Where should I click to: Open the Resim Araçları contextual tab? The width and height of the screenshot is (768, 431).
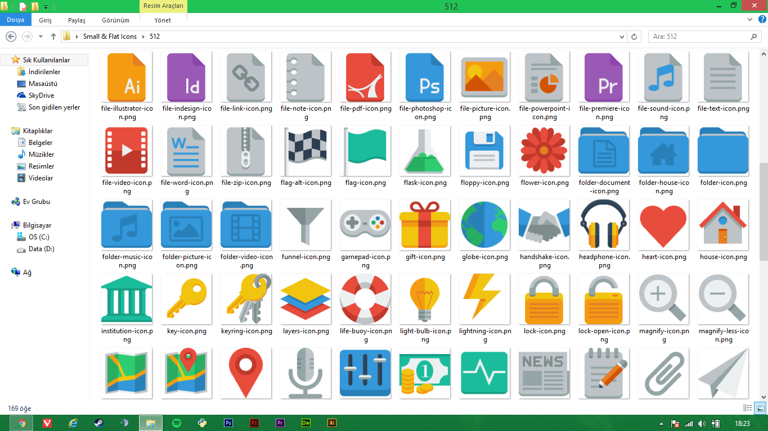click(163, 6)
